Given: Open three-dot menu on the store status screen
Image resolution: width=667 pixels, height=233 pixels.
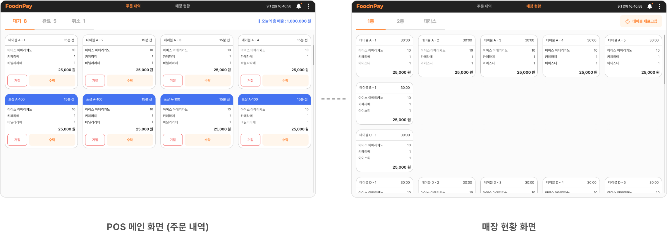Looking at the screenshot, I should (659, 6).
